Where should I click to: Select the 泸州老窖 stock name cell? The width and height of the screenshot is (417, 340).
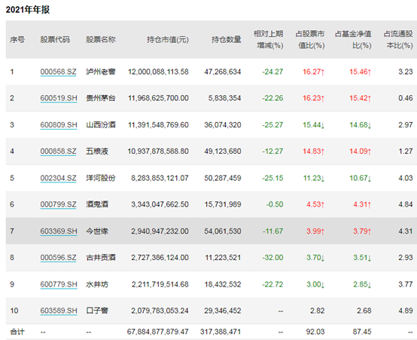(101, 72)
